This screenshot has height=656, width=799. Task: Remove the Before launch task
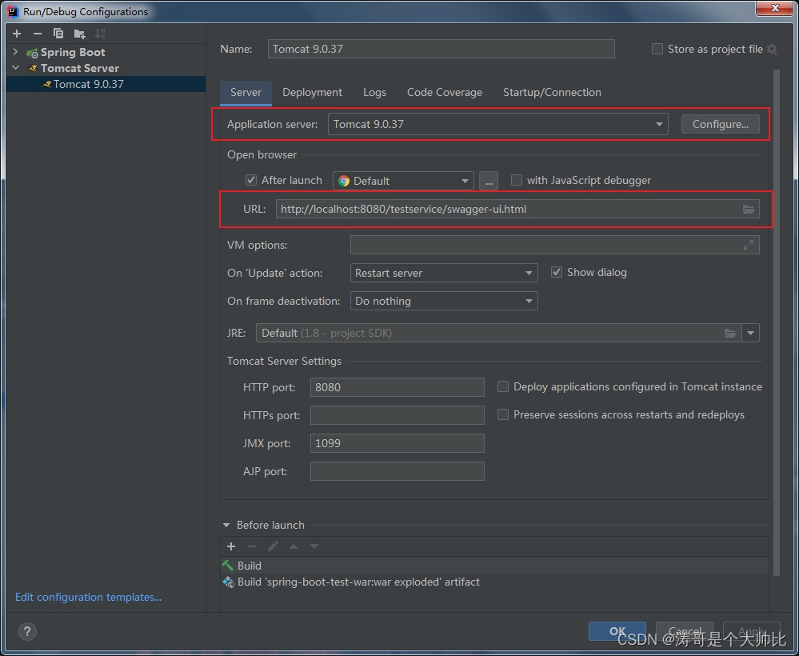252,546
